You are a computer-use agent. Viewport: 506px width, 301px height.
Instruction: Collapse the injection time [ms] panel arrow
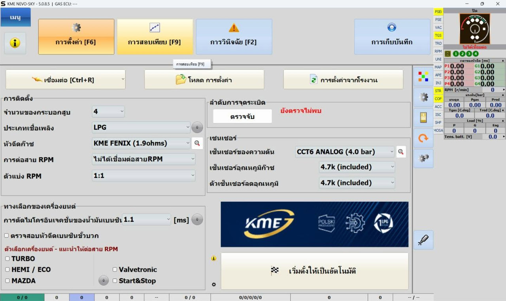click(503, 61)
